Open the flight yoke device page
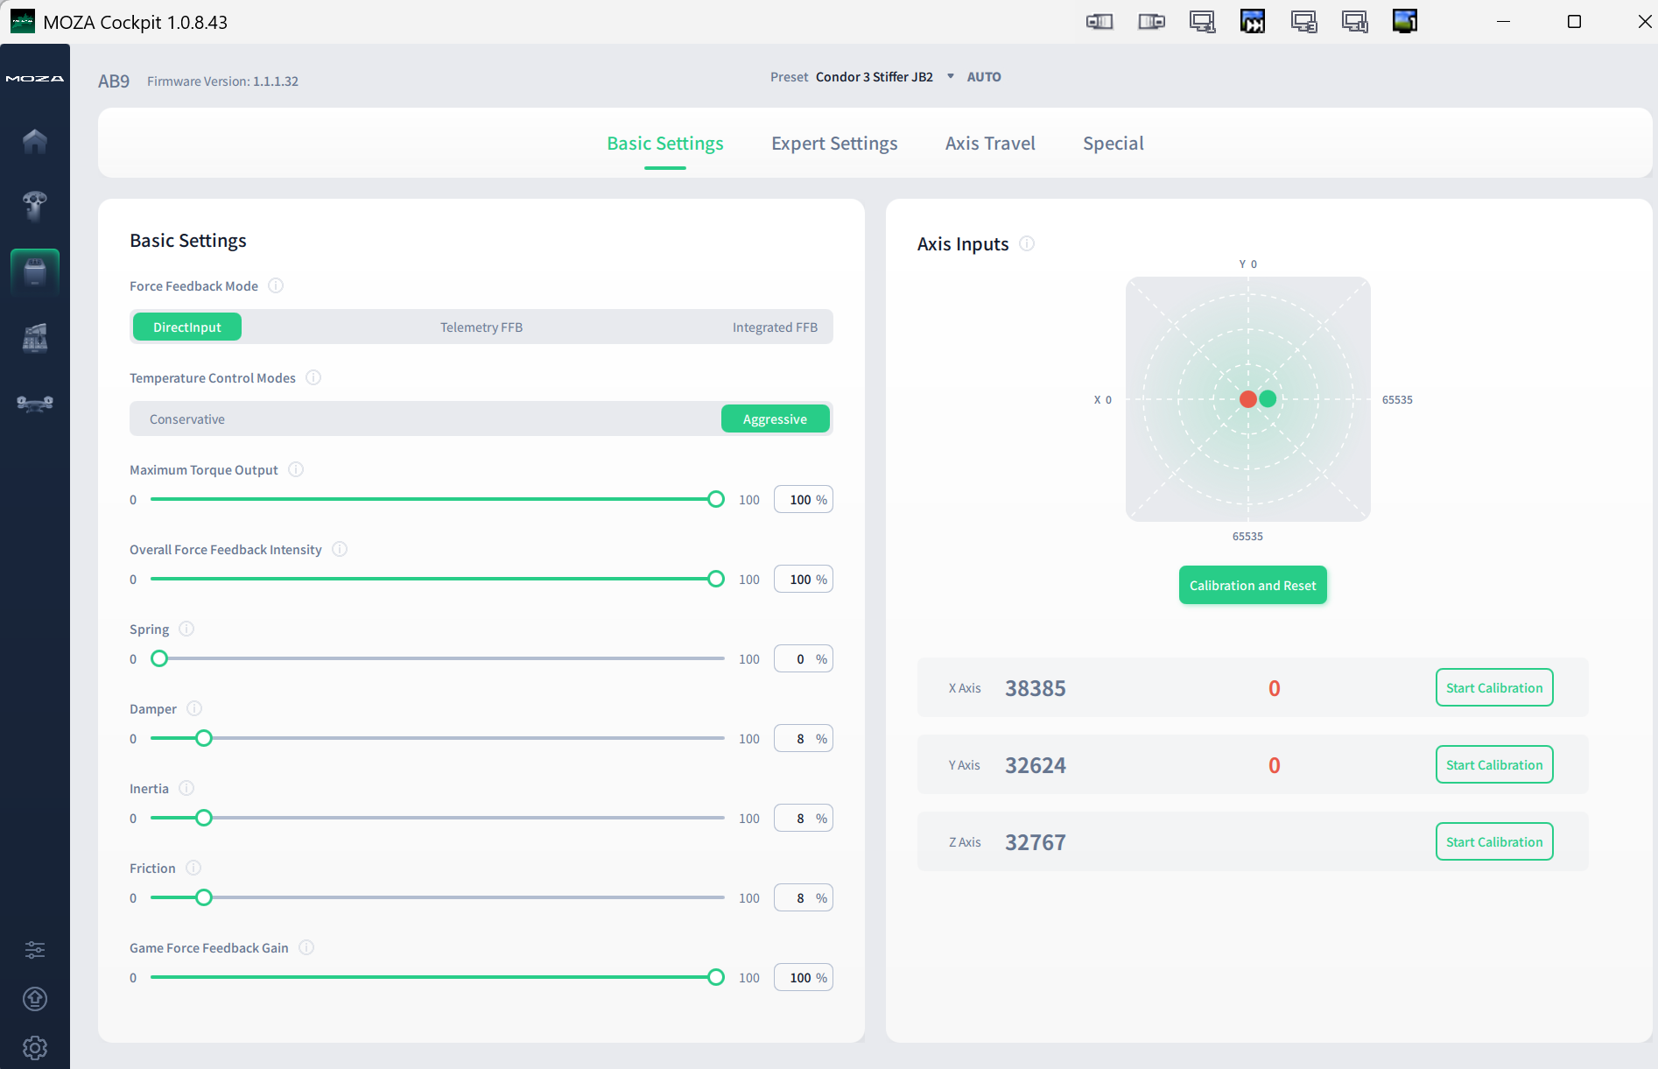 pyautogui.click(x=35, y=206)
